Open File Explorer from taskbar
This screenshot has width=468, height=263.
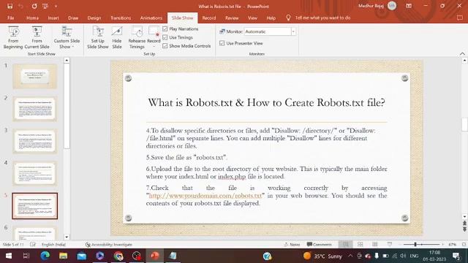63,256
